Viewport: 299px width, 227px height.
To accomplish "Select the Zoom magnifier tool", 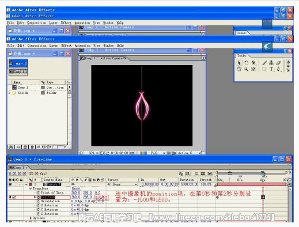I will (246, 69).
